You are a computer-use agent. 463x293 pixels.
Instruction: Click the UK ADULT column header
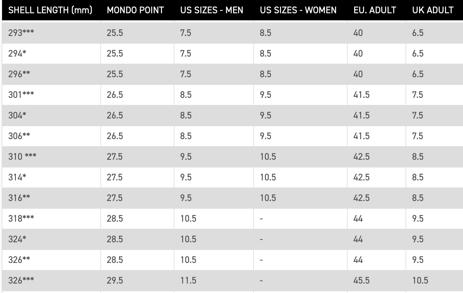[x=433, y=10]
